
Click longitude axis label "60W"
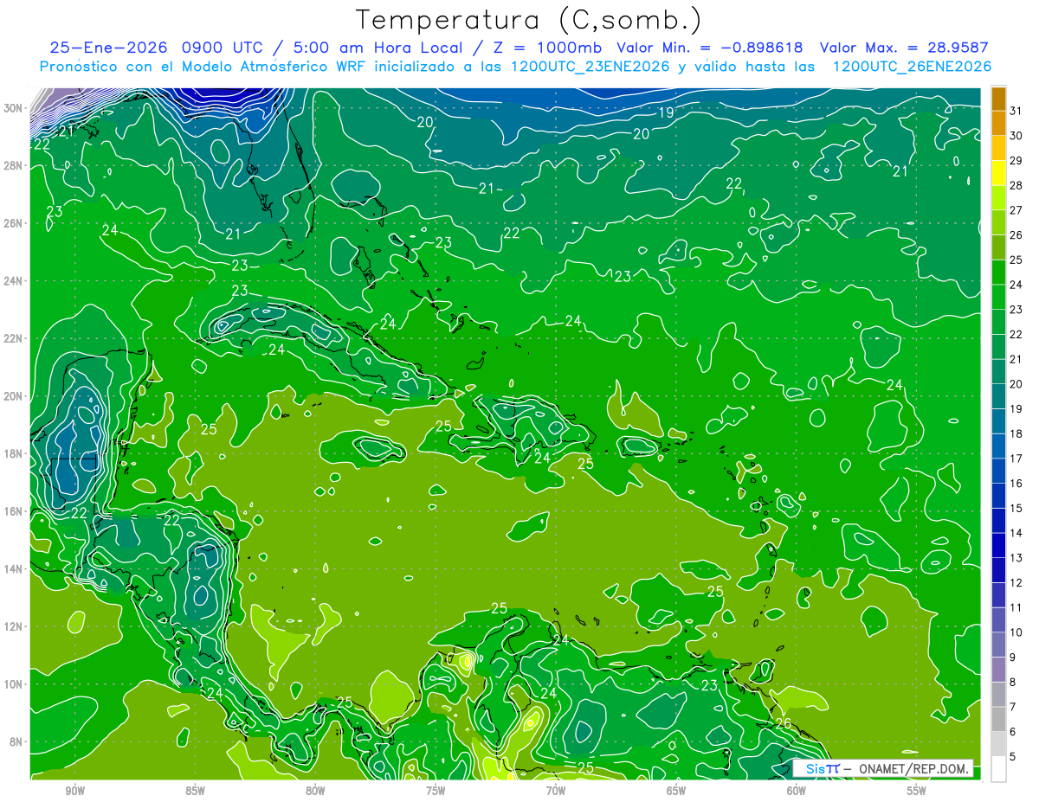797,791
